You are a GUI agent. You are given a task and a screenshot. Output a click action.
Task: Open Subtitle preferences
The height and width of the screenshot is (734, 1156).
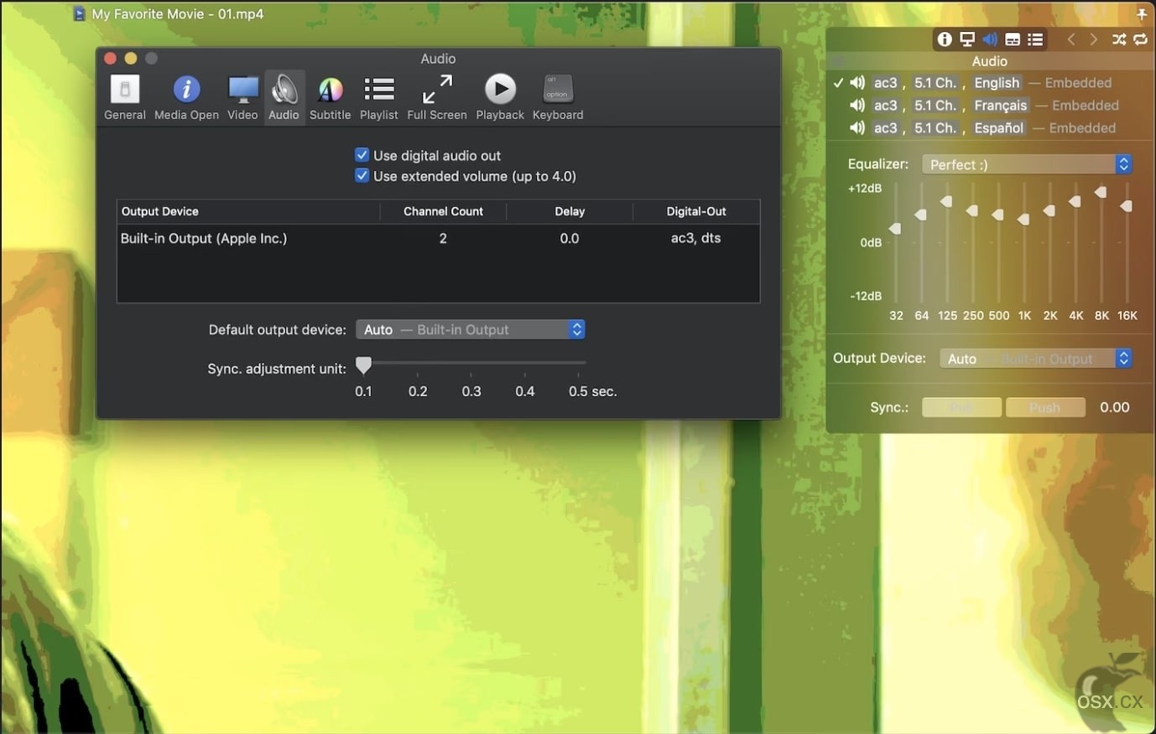pyautogui.click(x=330, y=98)
